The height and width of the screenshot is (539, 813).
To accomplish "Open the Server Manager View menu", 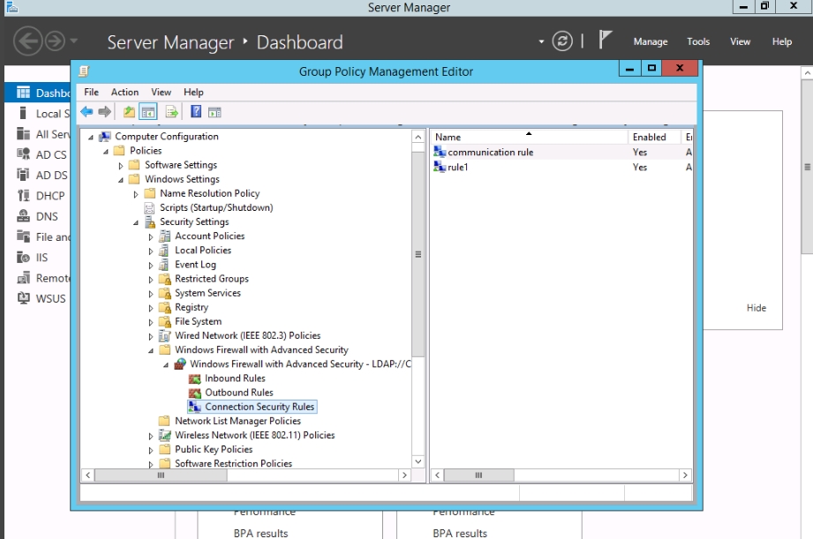I will pos(740,41).
